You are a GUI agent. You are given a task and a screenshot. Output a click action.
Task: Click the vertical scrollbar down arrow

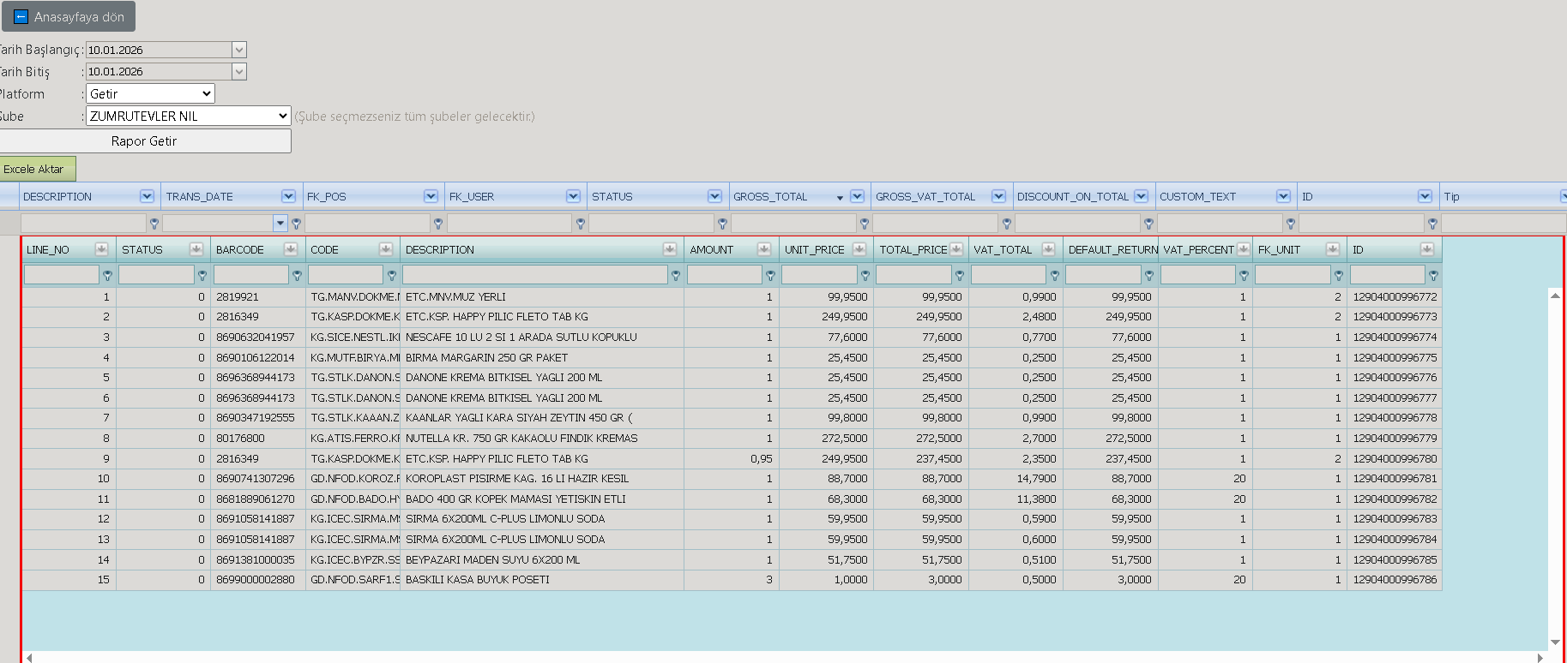click(x=1556, y=642)
